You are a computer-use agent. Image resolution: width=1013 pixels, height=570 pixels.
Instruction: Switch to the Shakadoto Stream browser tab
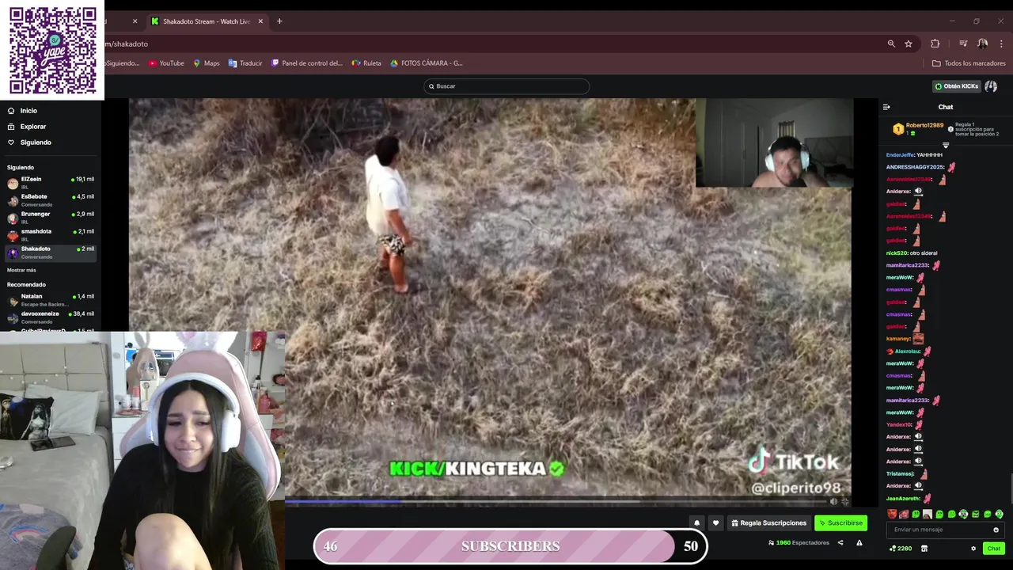(207, 21)
